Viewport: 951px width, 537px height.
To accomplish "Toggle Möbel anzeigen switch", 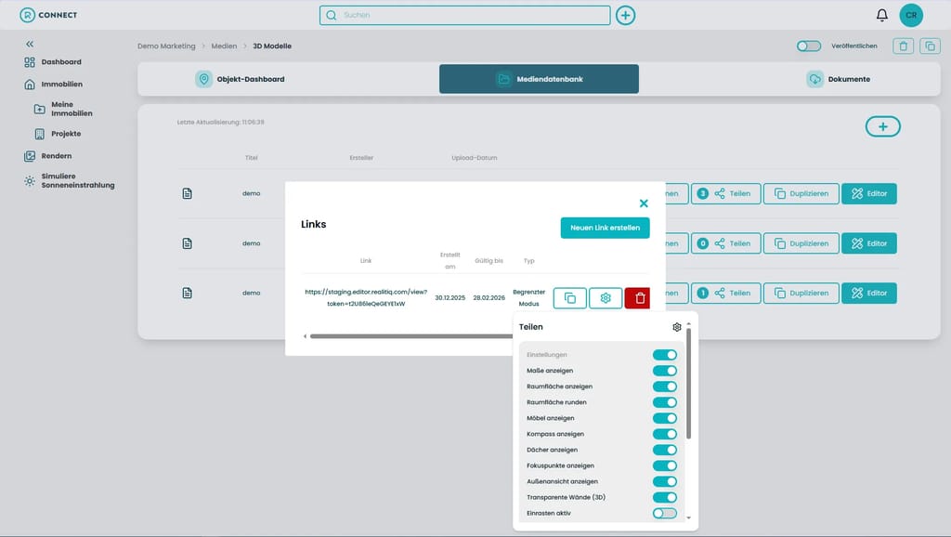I will (665, 418).
